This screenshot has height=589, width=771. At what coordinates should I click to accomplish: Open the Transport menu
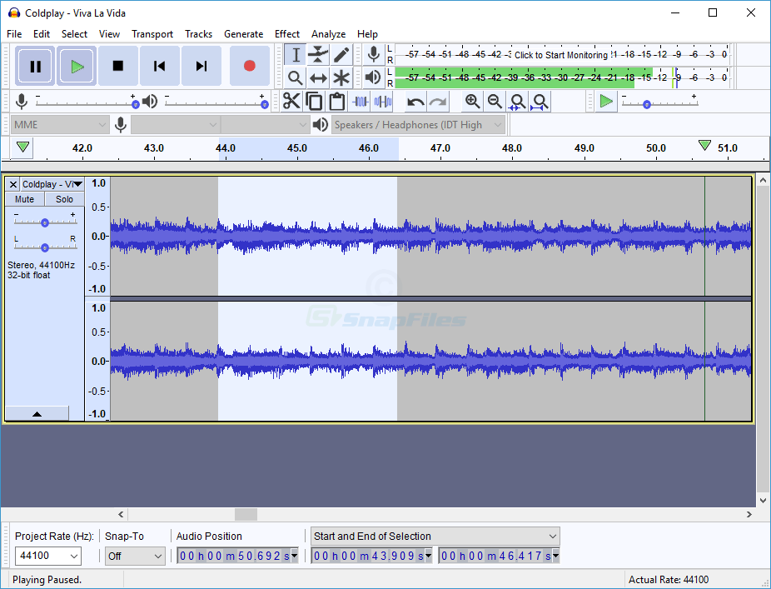(152, 34)
